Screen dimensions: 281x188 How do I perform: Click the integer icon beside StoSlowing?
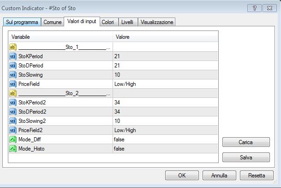click(x=13, y=75)
